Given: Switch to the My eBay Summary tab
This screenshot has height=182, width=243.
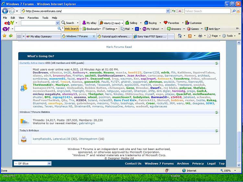Looking at the screenshot, I should pyautogui.click(x=43, y=37).
